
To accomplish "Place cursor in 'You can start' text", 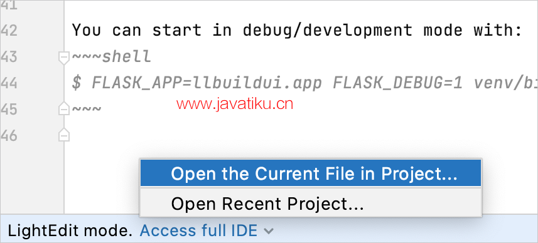I will (x=137, y=31).
